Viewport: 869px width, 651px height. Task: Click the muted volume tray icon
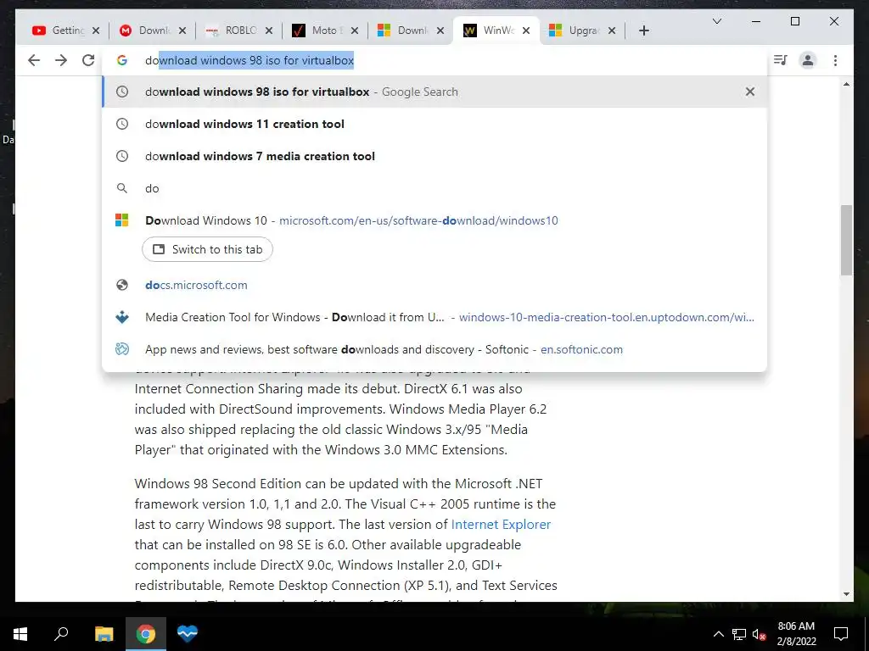(x=759, y=634)
